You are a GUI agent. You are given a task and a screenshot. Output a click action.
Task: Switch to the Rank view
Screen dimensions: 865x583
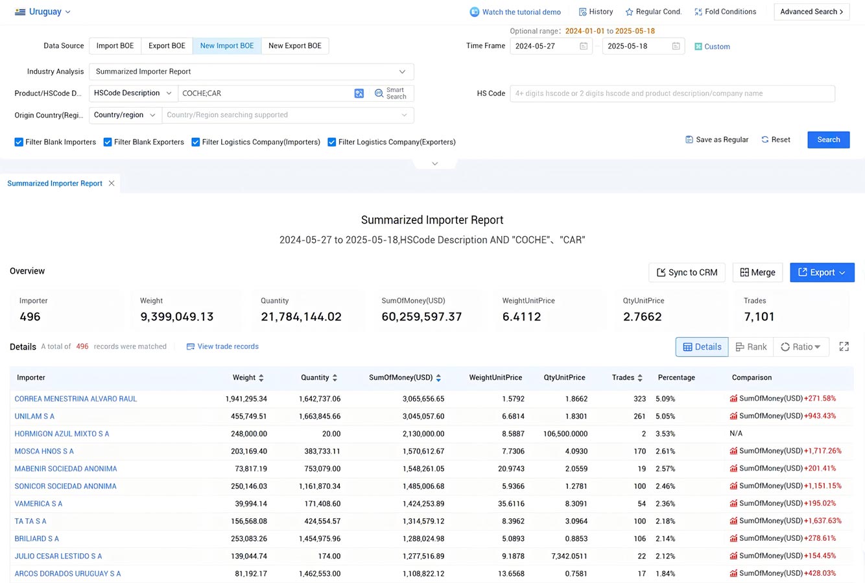(x=751, y=347)
